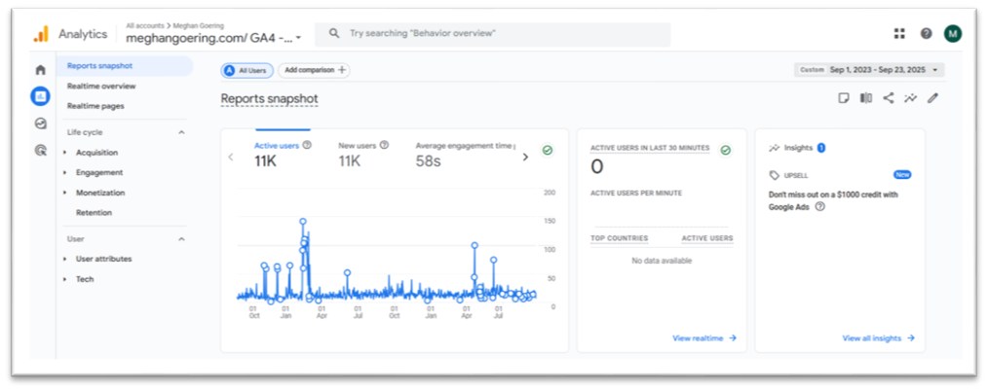987x390 pixels.
Task: Click the View realtime link
Action: pyautogui.click(x=703, y=338)
